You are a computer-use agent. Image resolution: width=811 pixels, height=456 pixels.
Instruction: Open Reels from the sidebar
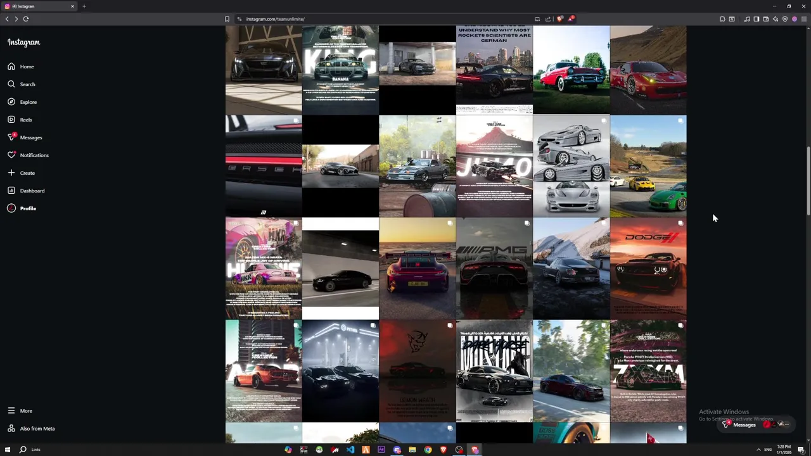[x=20, y=120]
